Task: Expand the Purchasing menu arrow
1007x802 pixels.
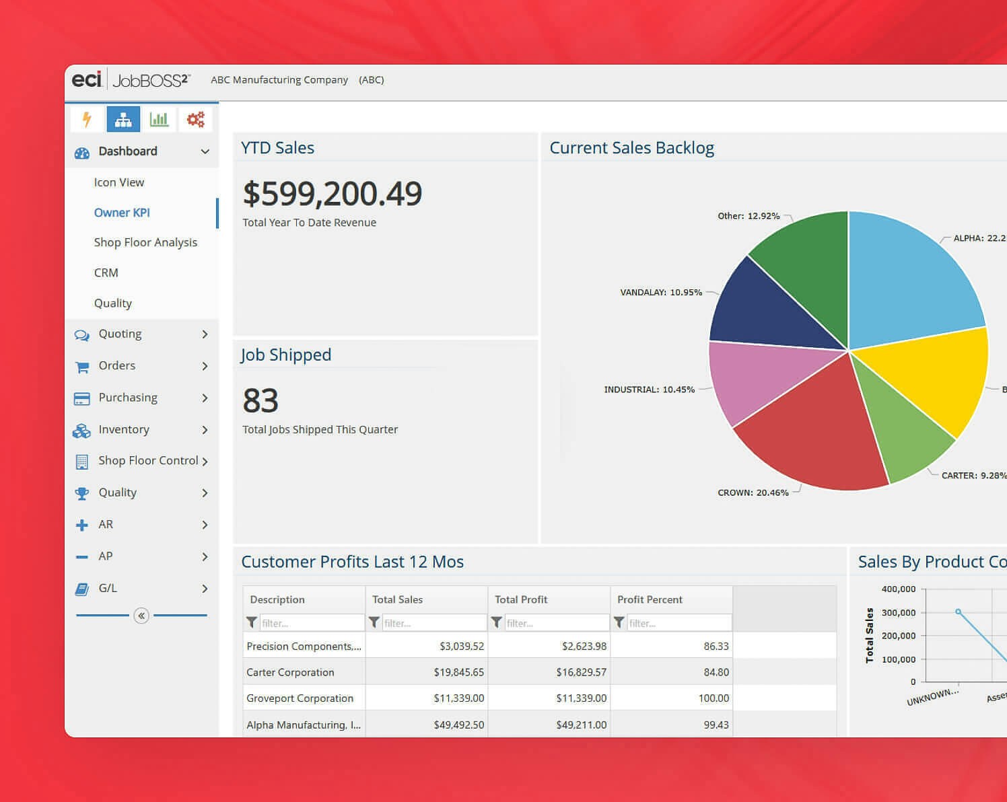Action: point(205,398)
